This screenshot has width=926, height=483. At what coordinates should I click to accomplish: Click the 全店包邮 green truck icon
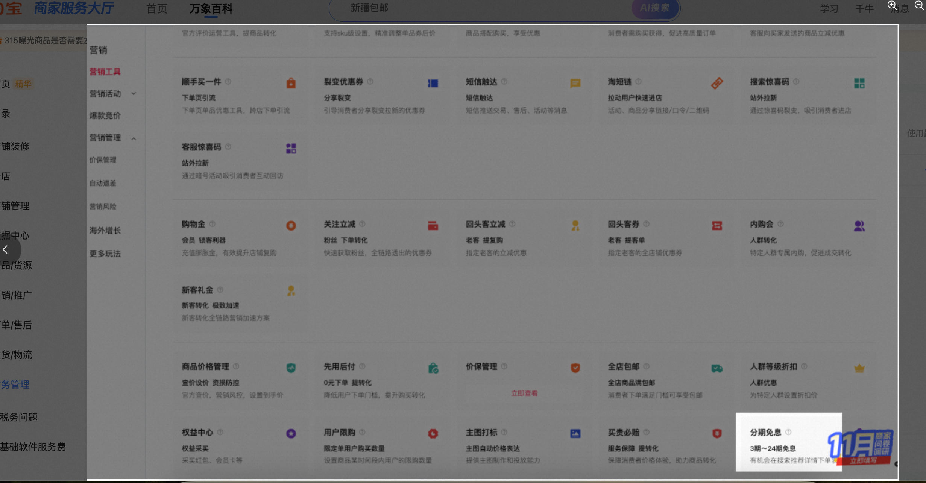[717, 368]
